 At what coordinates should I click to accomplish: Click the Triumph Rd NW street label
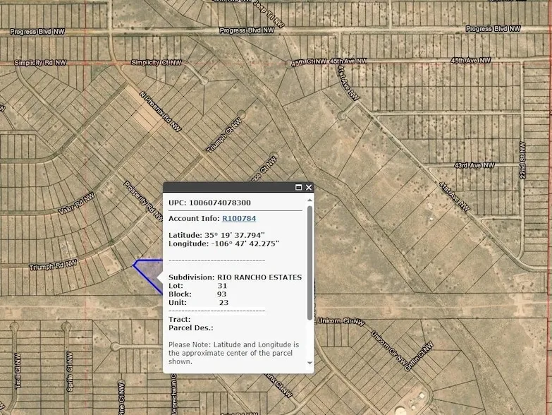click(x=53, y=266)
